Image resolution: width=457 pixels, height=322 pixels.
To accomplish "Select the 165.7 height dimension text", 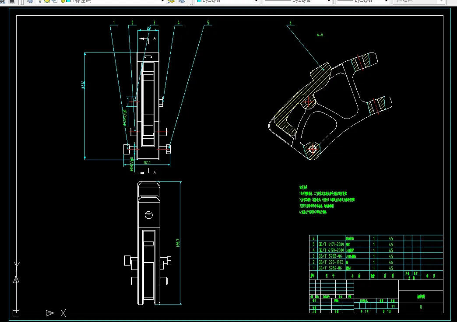I will point(178,243).
